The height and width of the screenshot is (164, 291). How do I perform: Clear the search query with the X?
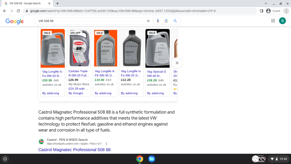click(x=148, y=21)
